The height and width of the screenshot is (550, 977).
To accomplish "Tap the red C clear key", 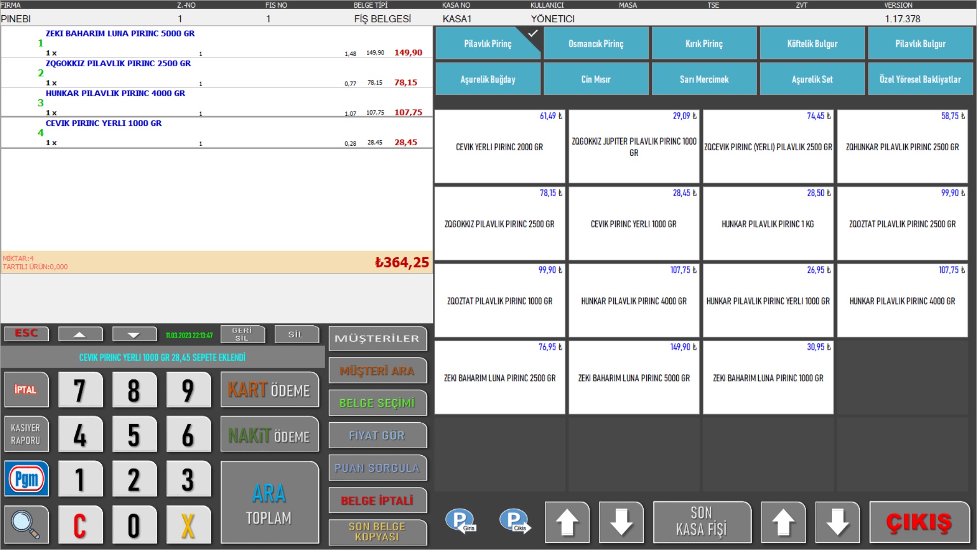I will (80, 525).
